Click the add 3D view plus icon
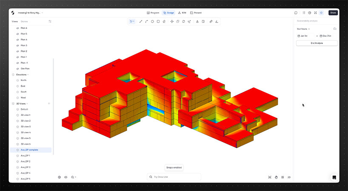This screenshot has height=191, width=348. pyautogui.click(x=49, y=104)
